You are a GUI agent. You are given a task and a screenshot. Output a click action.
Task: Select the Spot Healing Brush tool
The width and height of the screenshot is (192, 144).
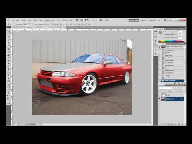coord(9,49)
